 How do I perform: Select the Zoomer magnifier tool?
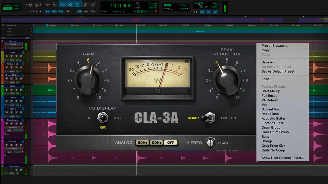pos(55,4)
